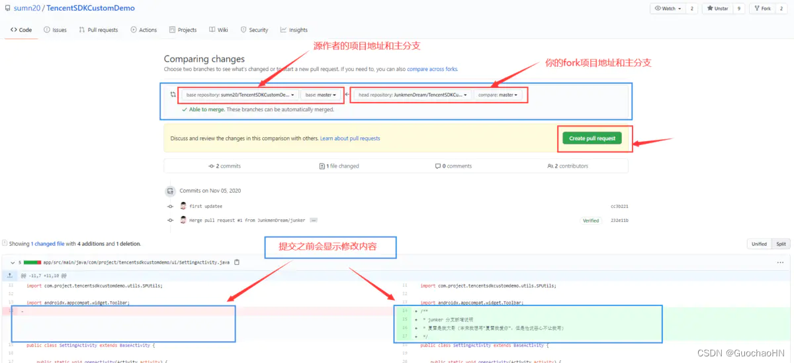This screenshot has width=794, height=363.
Task: Click the files-changed icon beside 'Showing'
Action: point(5,244)
